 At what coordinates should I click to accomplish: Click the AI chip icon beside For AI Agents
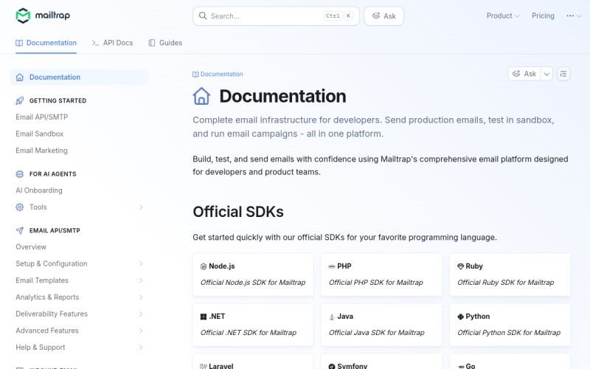(20, 174)
